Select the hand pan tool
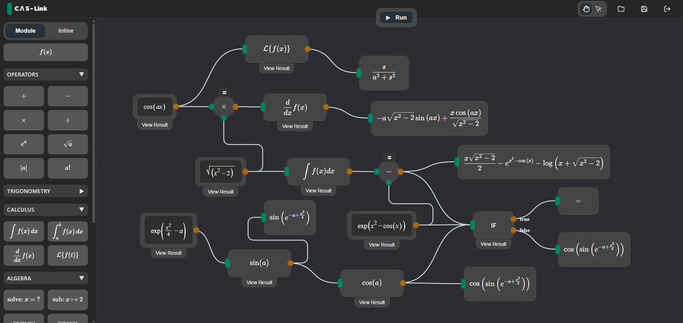The height and width of the screenshot is (323, 683). coord(586,9)
